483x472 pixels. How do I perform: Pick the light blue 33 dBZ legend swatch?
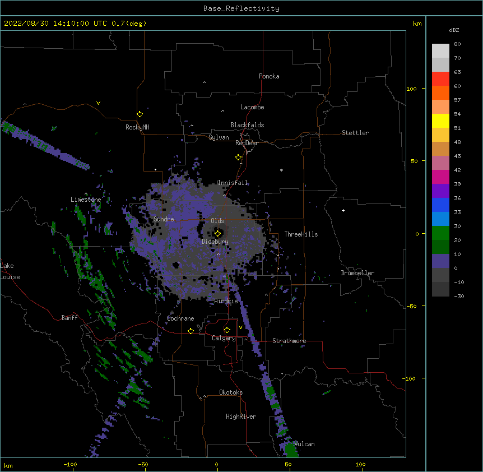[440, 219]
